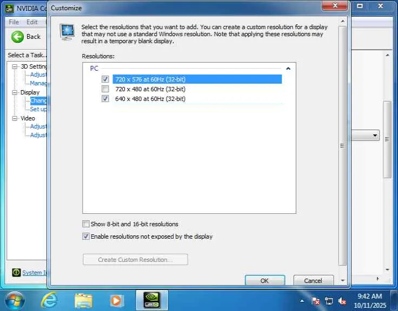Open the Edit menu in NVIDIA Control Panel

[x=32, y=22]
